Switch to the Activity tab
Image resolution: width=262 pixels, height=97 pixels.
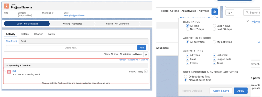click(x=10, y=34)
